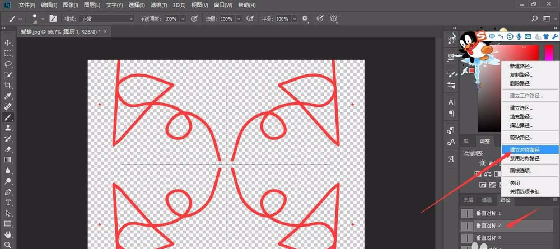The height and width of the screenshot is (249, 560).
Task: Open the blend mode dropdown
Action: click(x=106, y=18)
